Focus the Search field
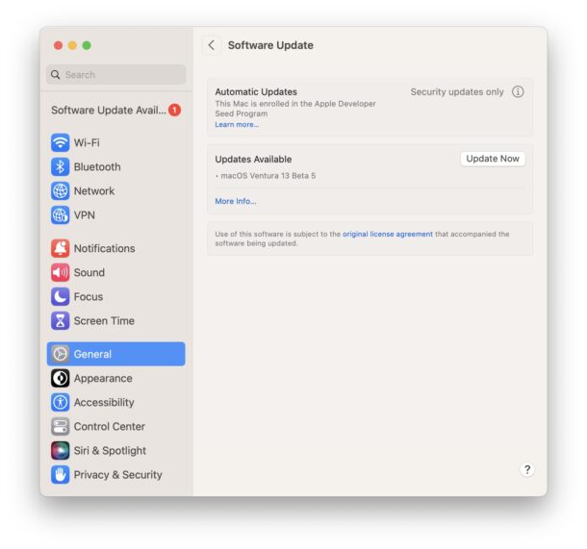 point(116,74)
